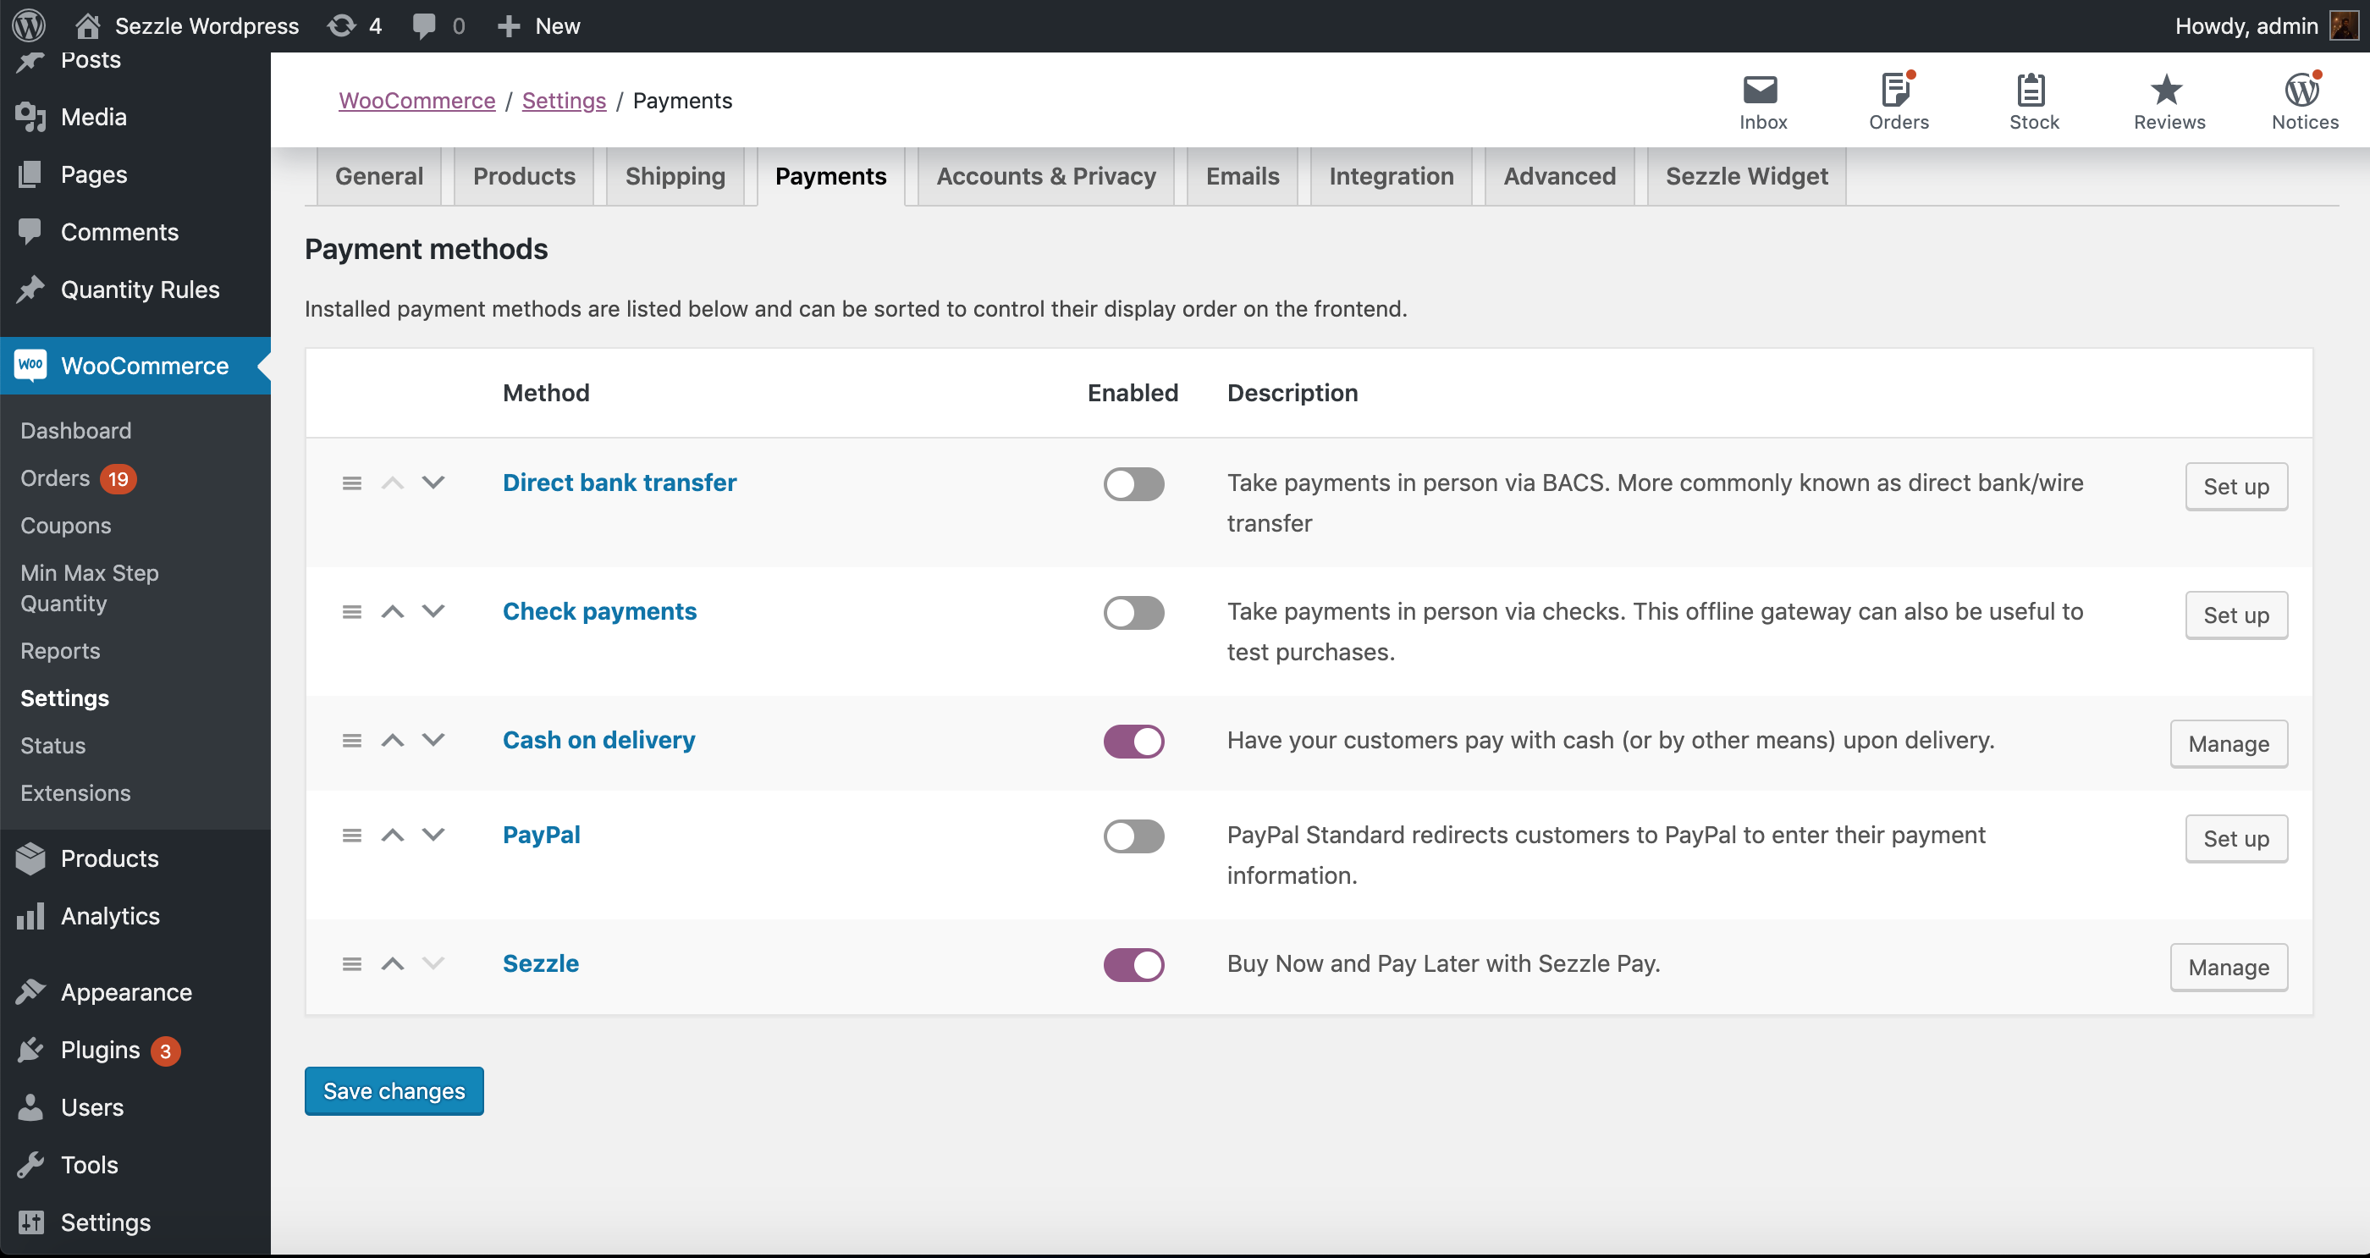
Task: Grab the drag handle for Cash on delivery
Action: (x=351, y=741)
